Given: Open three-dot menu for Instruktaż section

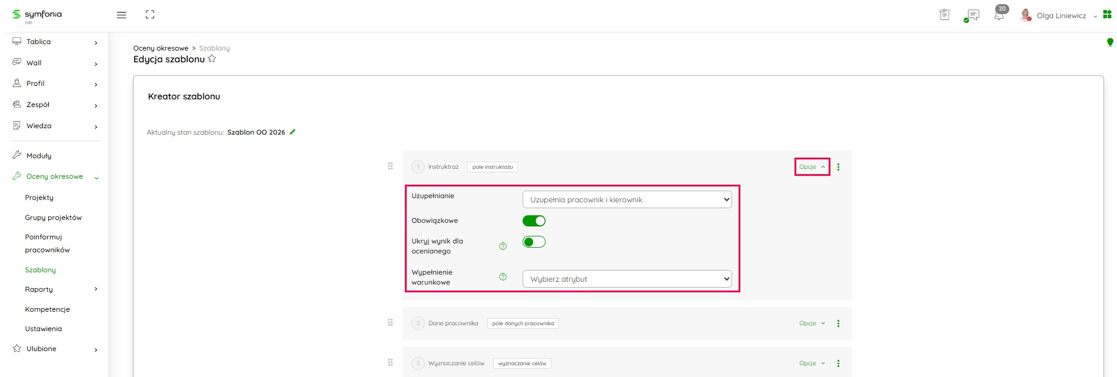Looking at the screenshot, I should point(838,167).
